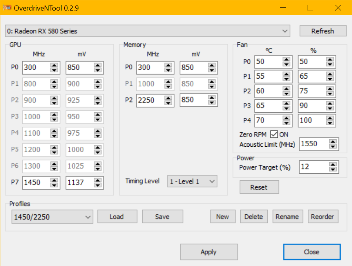Click the GPU P2 label to enable state
352x266 pixels.
(x=15, y=100)
